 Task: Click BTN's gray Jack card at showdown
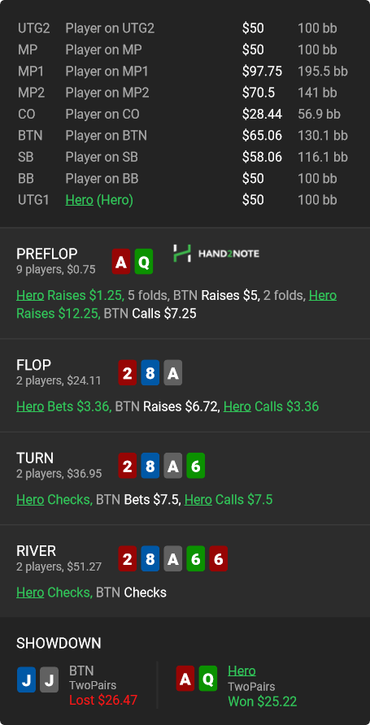point(49,679)
